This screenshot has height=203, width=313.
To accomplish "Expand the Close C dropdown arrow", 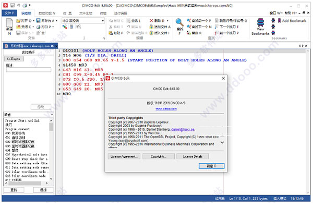I will point(33,27).
